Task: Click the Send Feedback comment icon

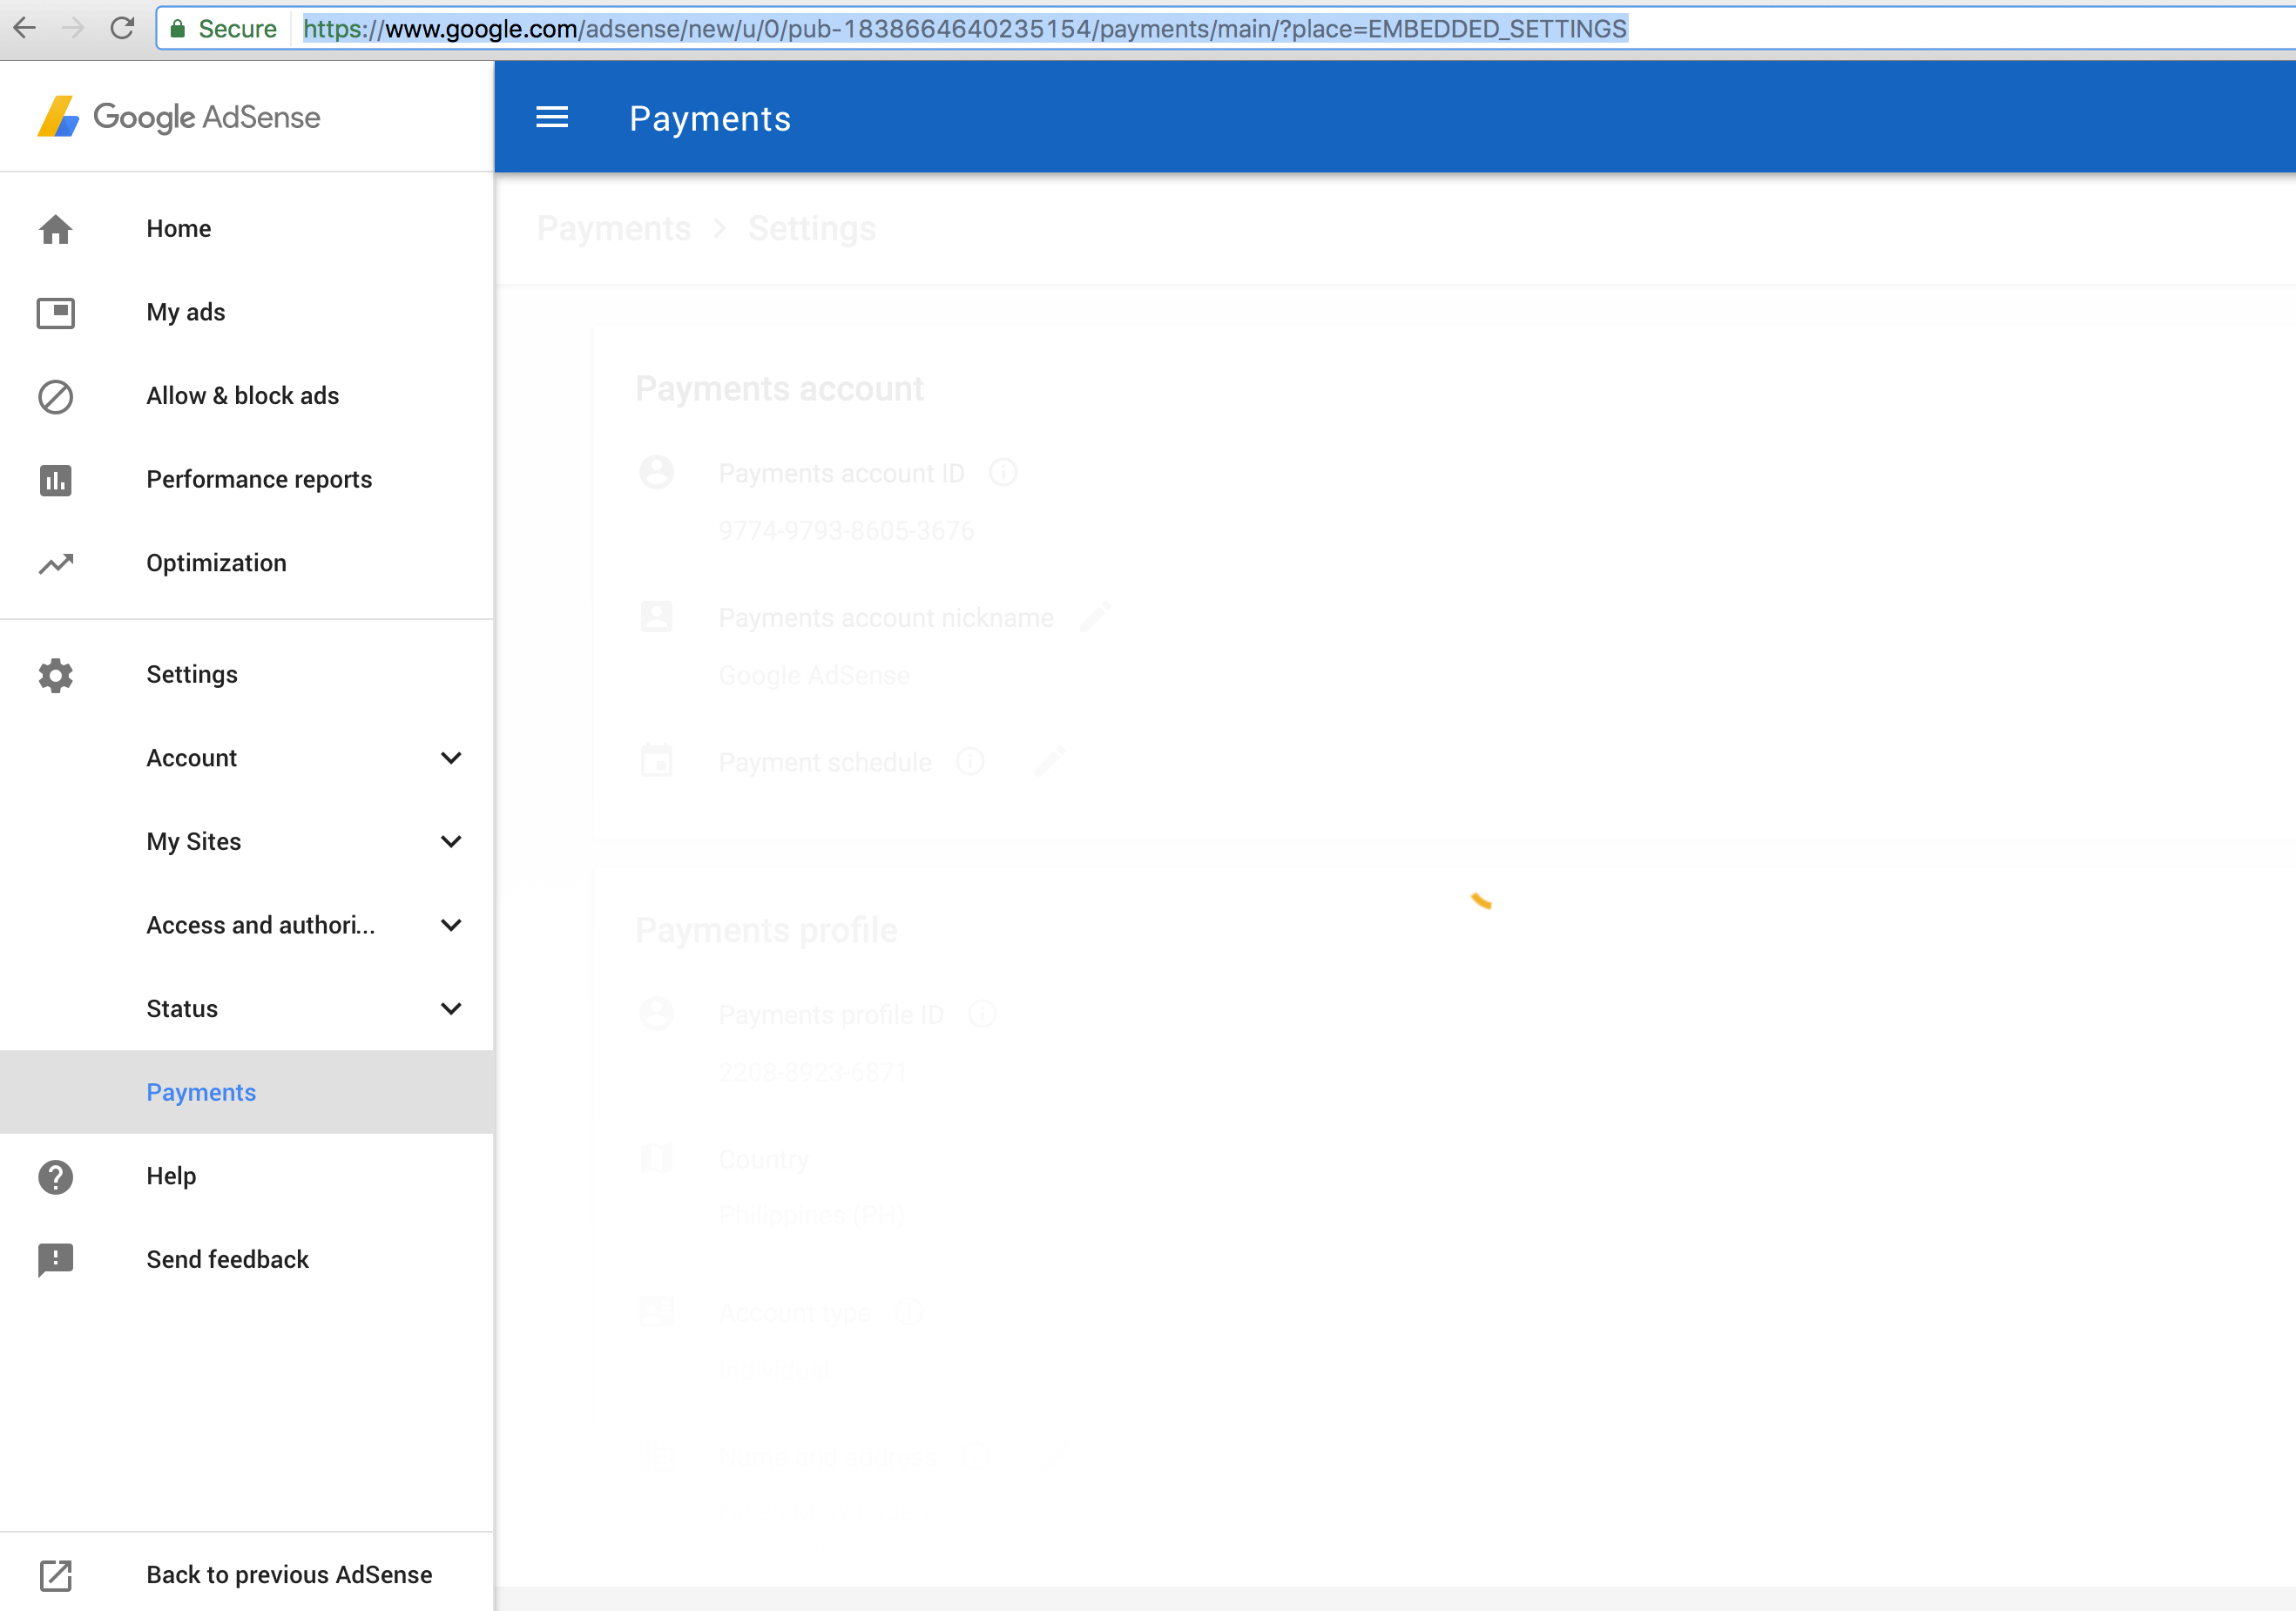Action: [x=56, y=1259]
